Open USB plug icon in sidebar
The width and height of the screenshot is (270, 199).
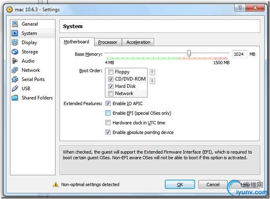click(15, 89)
